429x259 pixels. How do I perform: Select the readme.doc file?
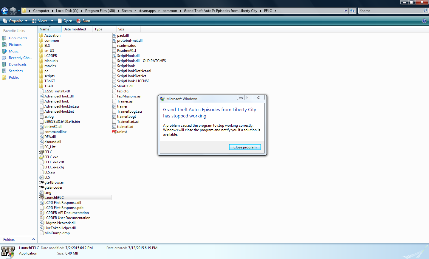(126, 46)
